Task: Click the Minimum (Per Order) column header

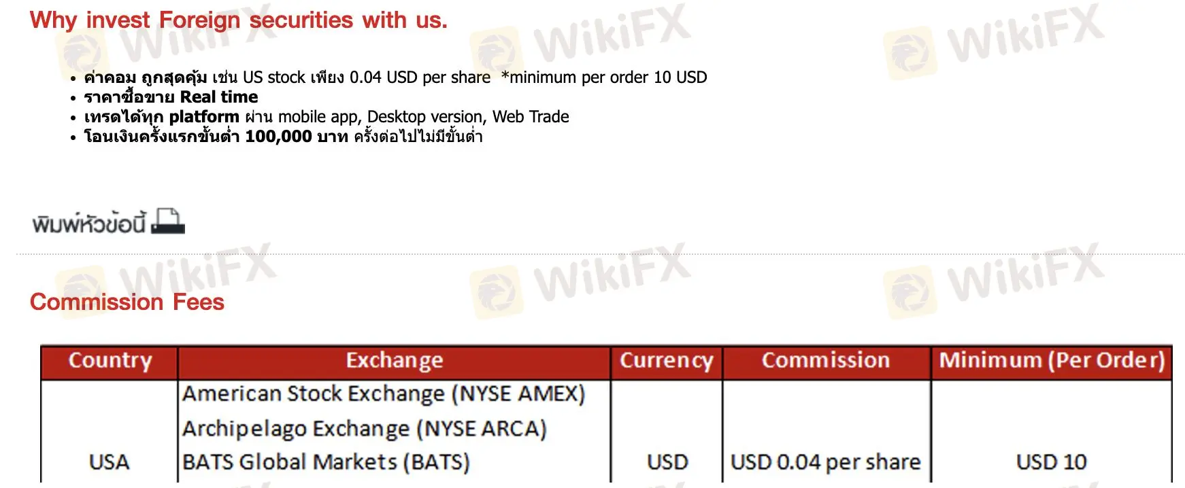Action: (x=1052, y=361)
